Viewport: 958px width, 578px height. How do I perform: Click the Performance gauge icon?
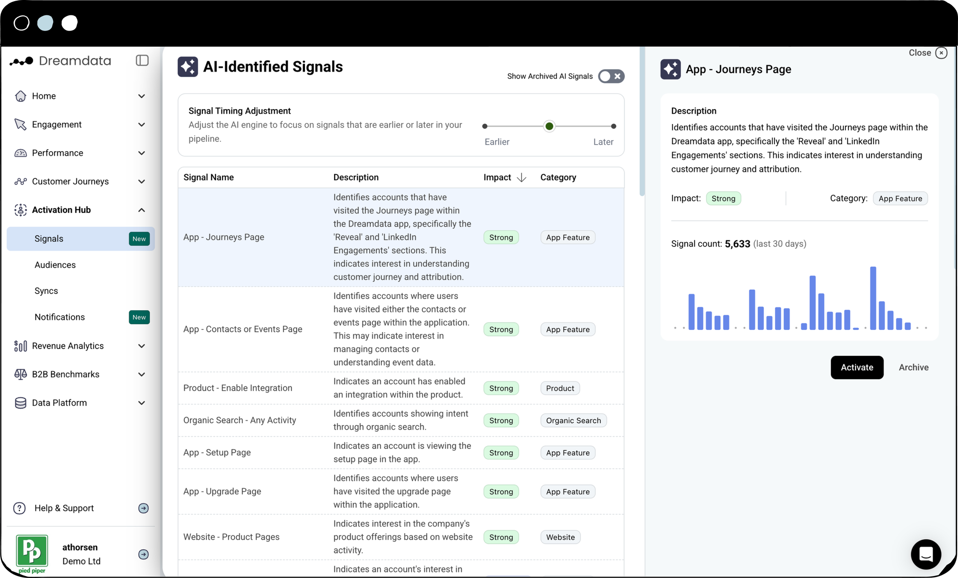pyautogui.click(x=20, y=153)
